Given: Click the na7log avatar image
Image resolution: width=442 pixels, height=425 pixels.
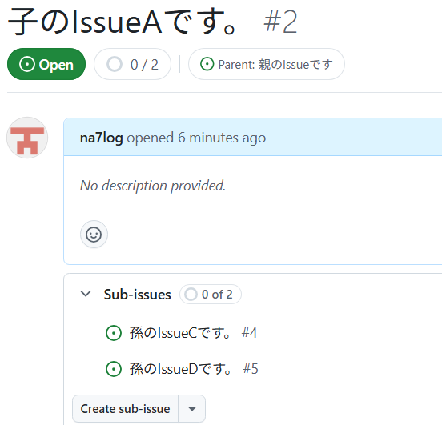Looking at the screenshot, I should coord(27,138).
